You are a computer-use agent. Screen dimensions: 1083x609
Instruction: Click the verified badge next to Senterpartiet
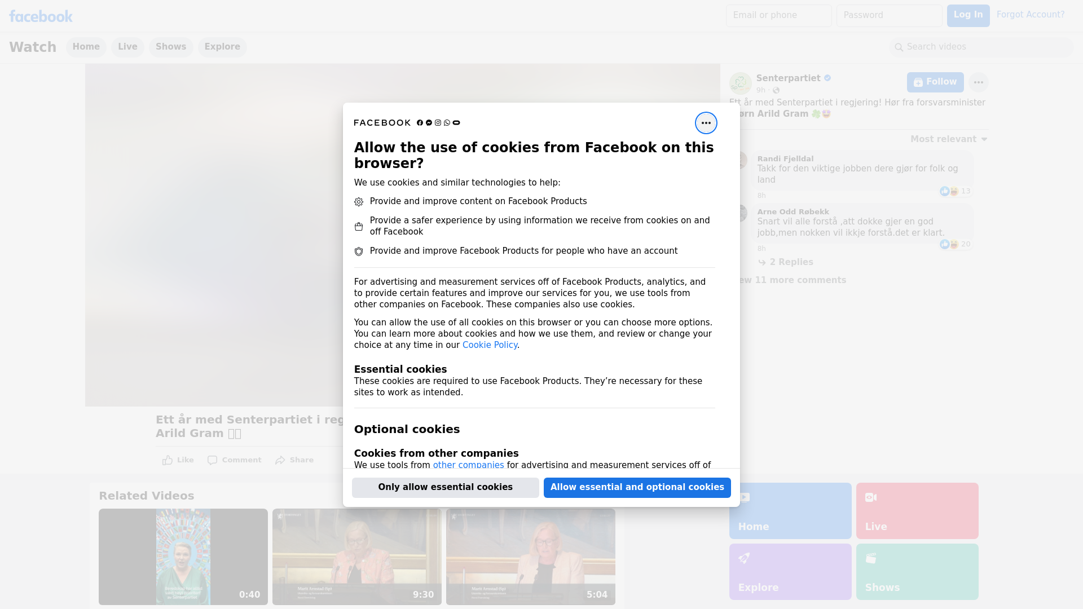(x=827, y=78)
